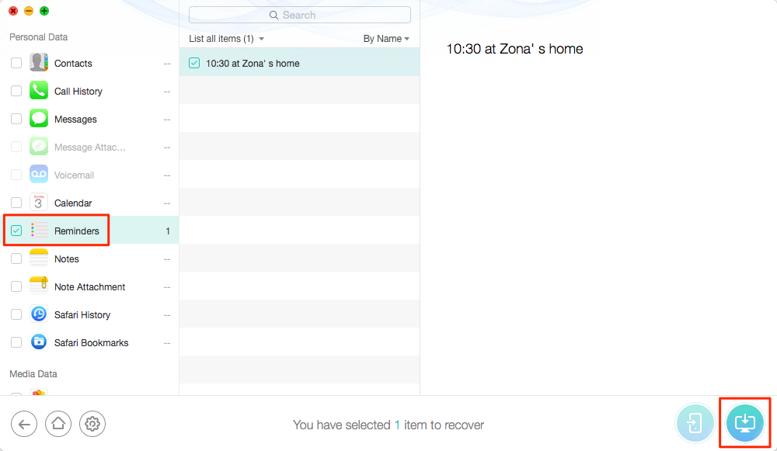
Task: Open the Calendar icon in Personal Data
Action: [39, 202]
